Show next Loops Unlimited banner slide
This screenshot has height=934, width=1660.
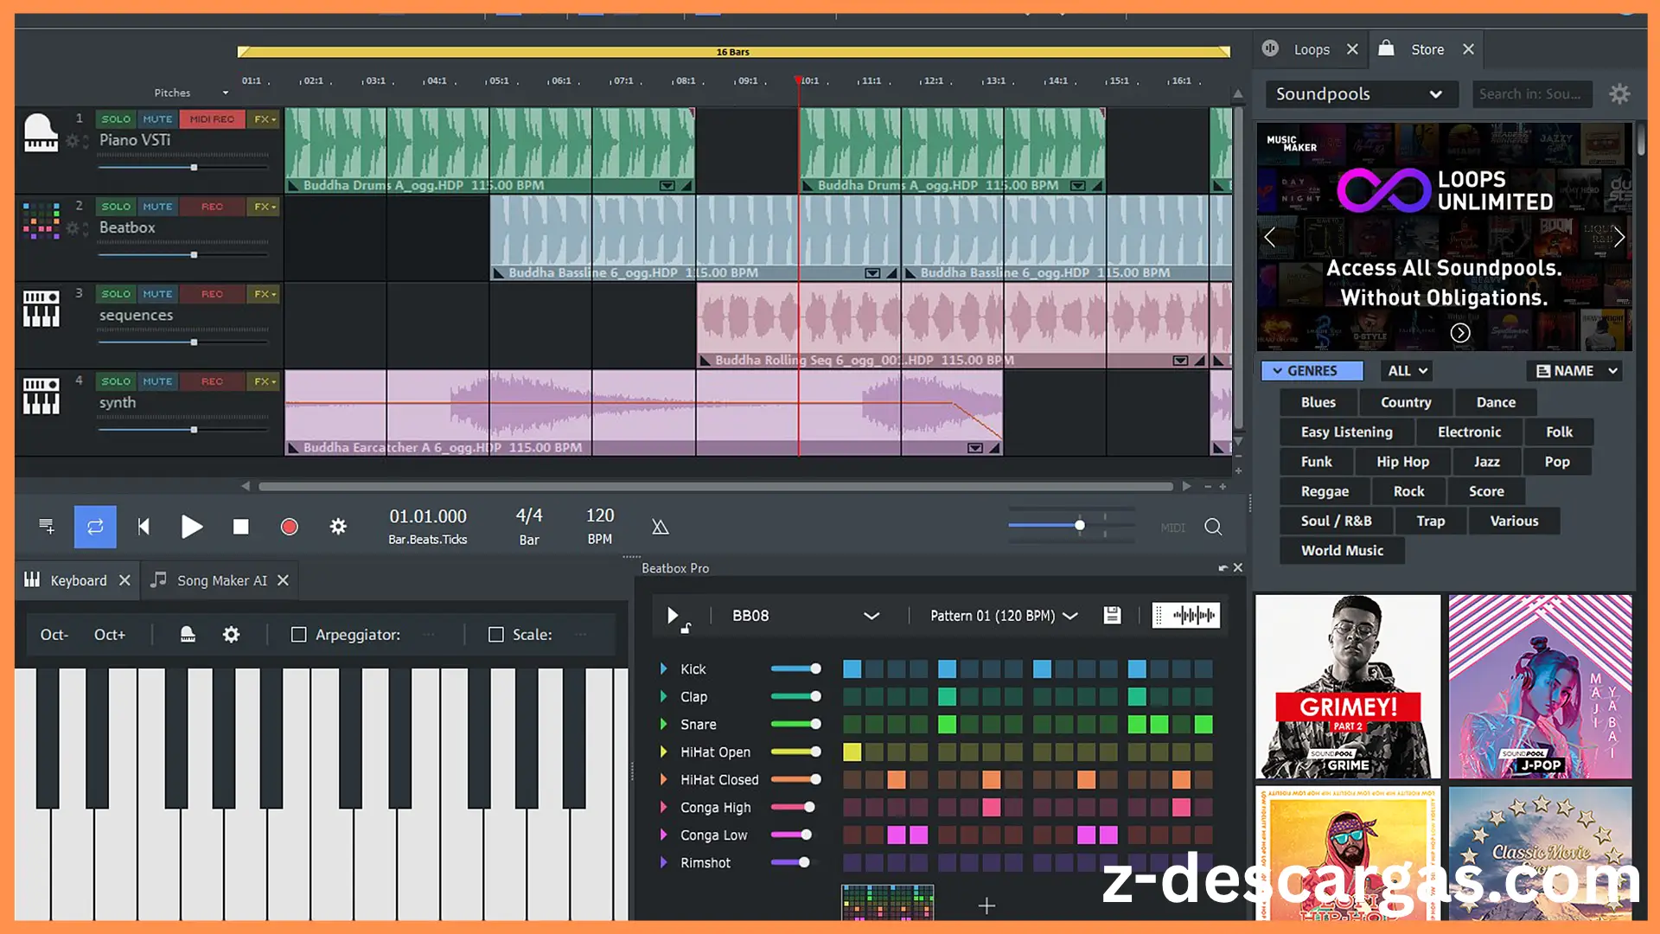(x=1618, y=237)
